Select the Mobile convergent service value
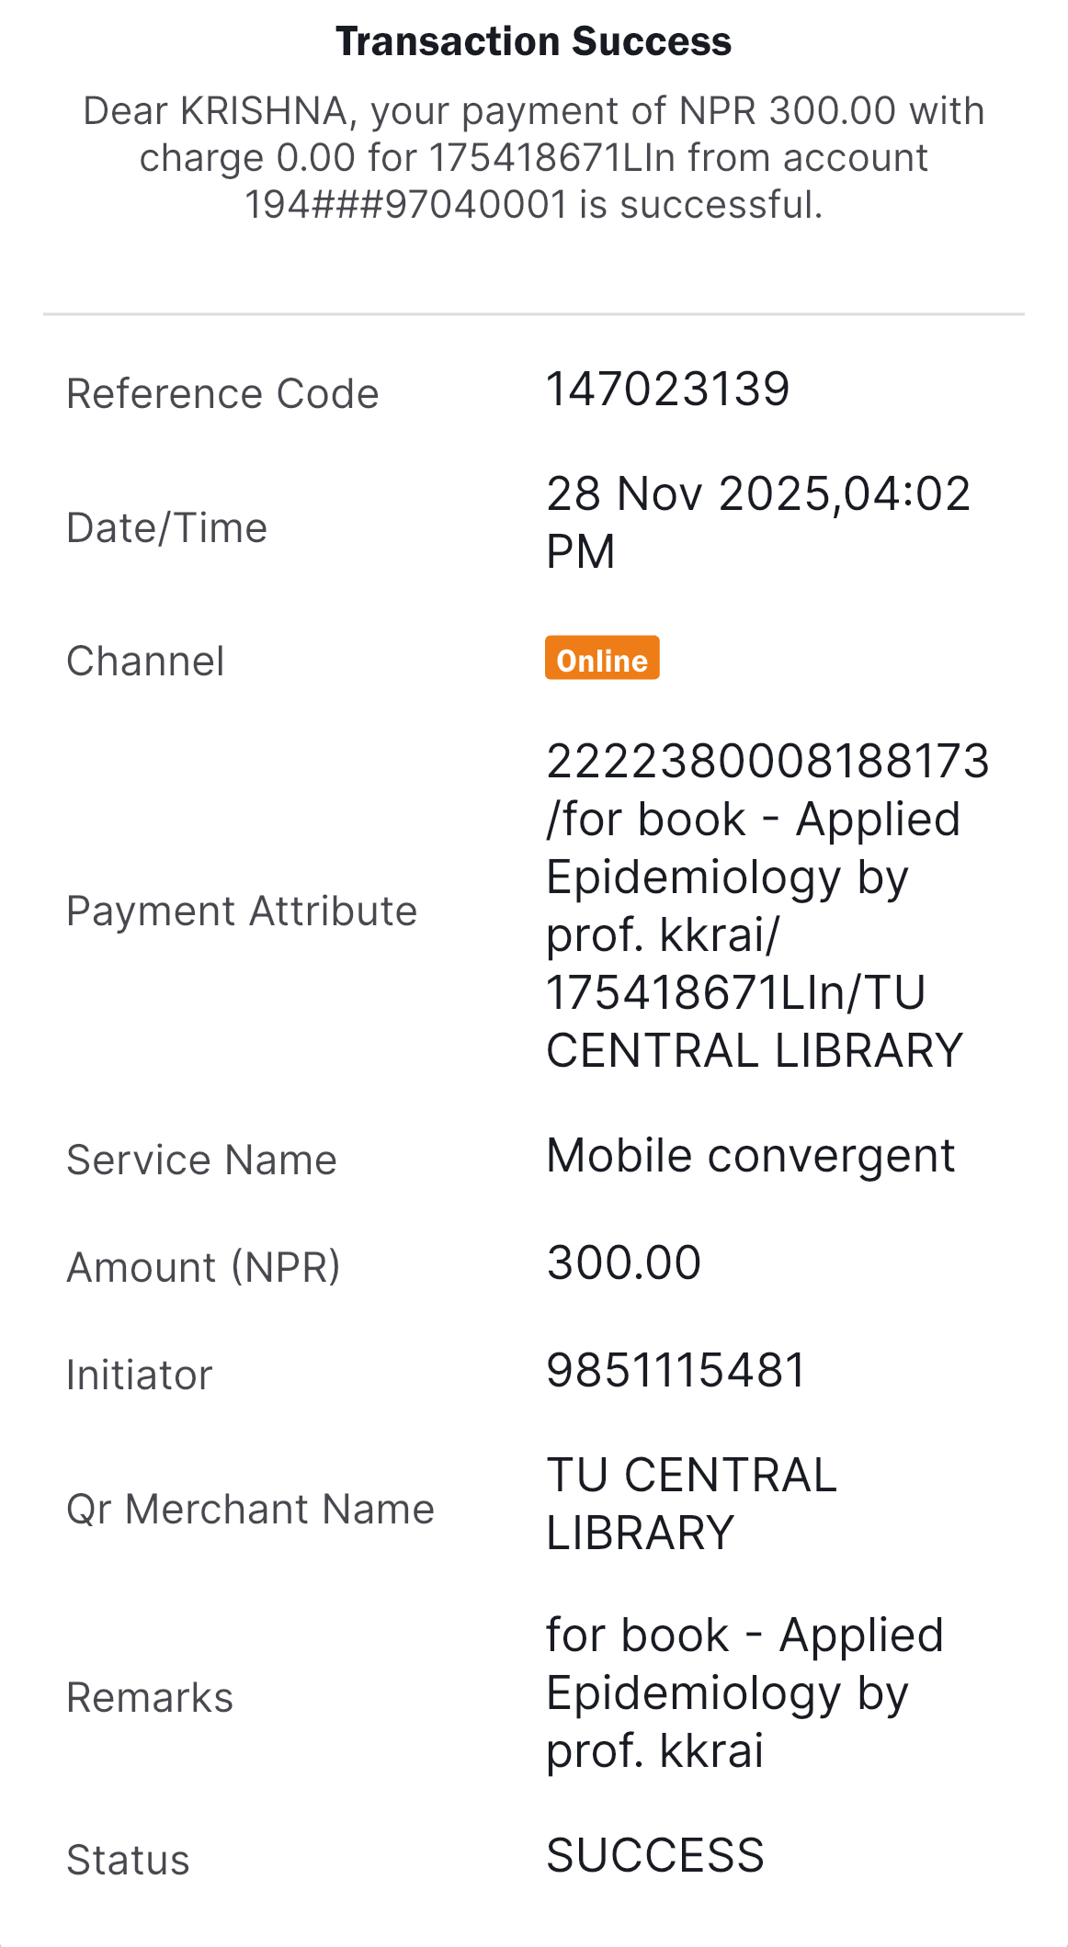 point(750,1156)
